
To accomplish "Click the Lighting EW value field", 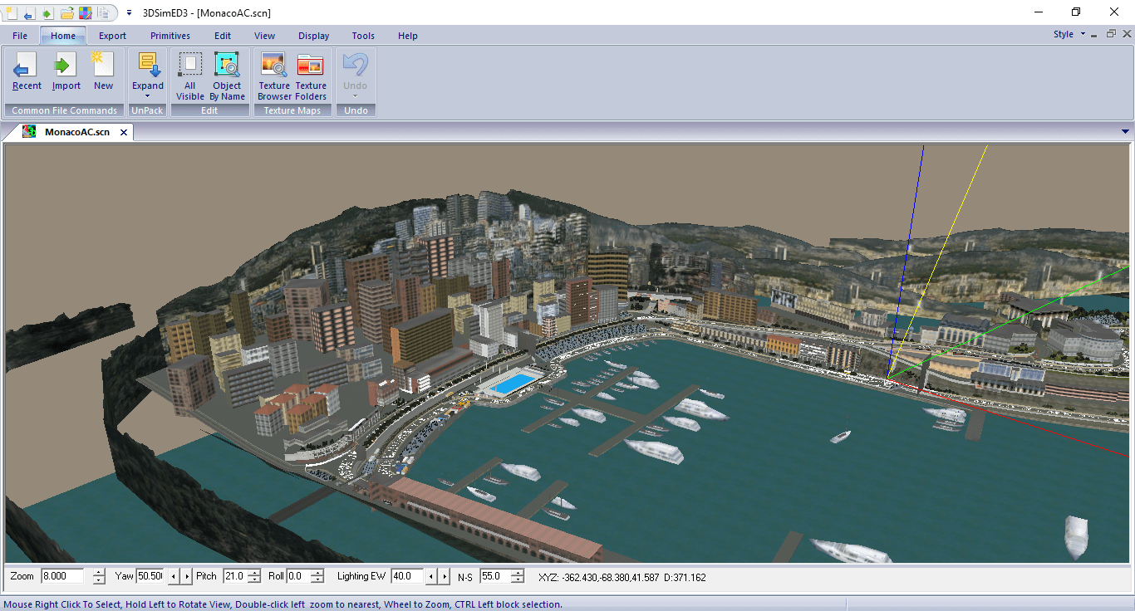I will coord(407,576).
